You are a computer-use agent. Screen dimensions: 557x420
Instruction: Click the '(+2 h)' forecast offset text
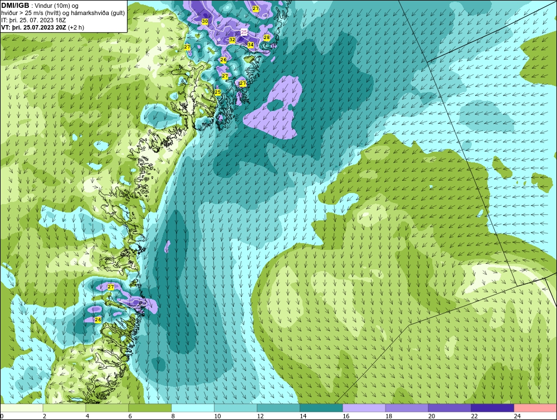[76, 27]
